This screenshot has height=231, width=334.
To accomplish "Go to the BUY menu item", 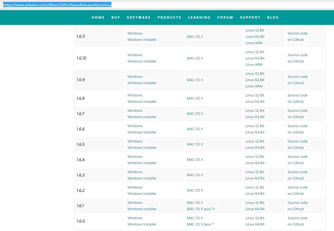I will point(116,17).
